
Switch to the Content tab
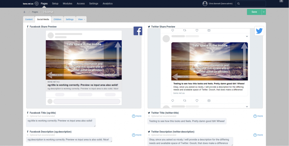(x=29, y=19)
